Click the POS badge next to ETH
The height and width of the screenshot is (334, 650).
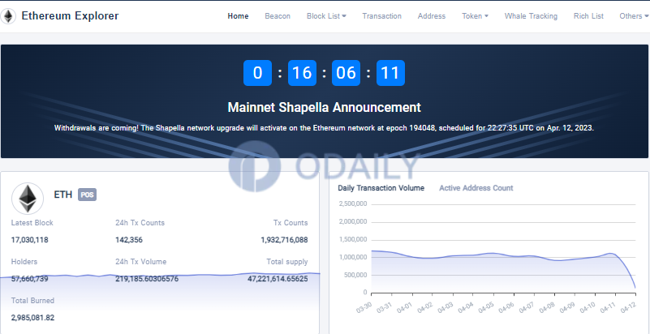tap(88, 195)
